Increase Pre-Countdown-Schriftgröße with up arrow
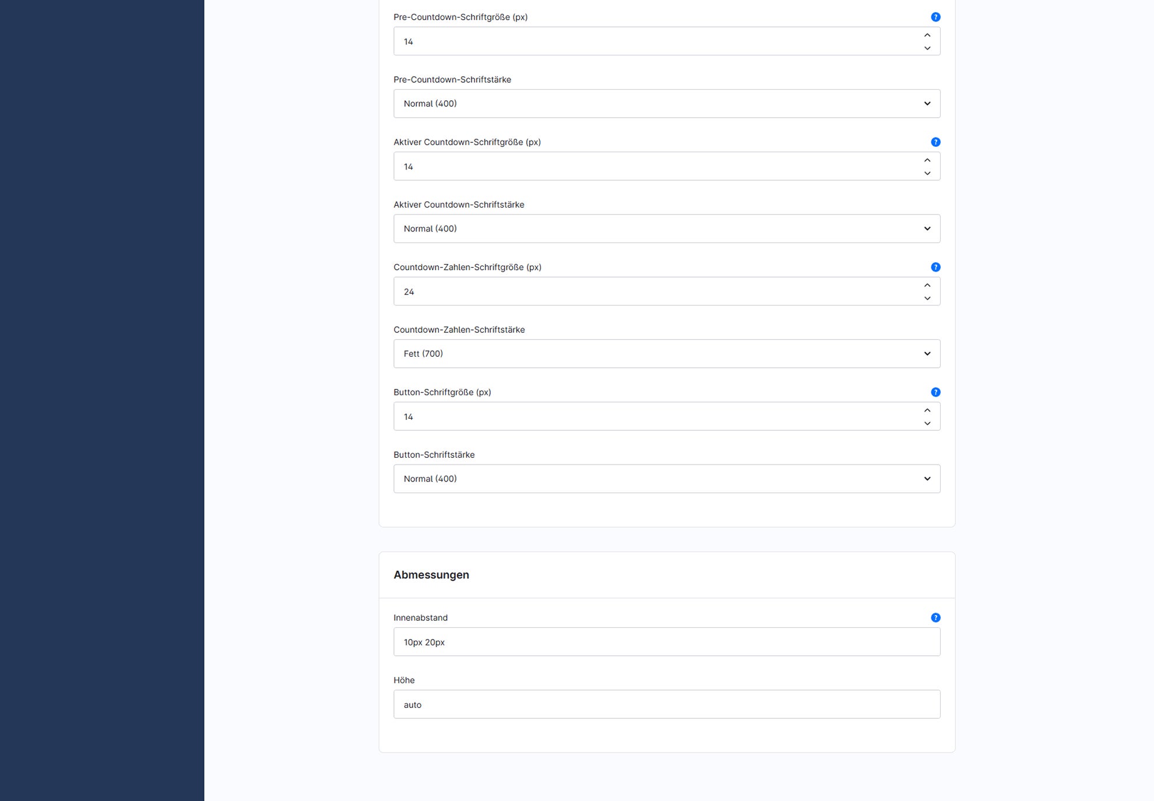 pyautogui.click(x=927, y=35)
